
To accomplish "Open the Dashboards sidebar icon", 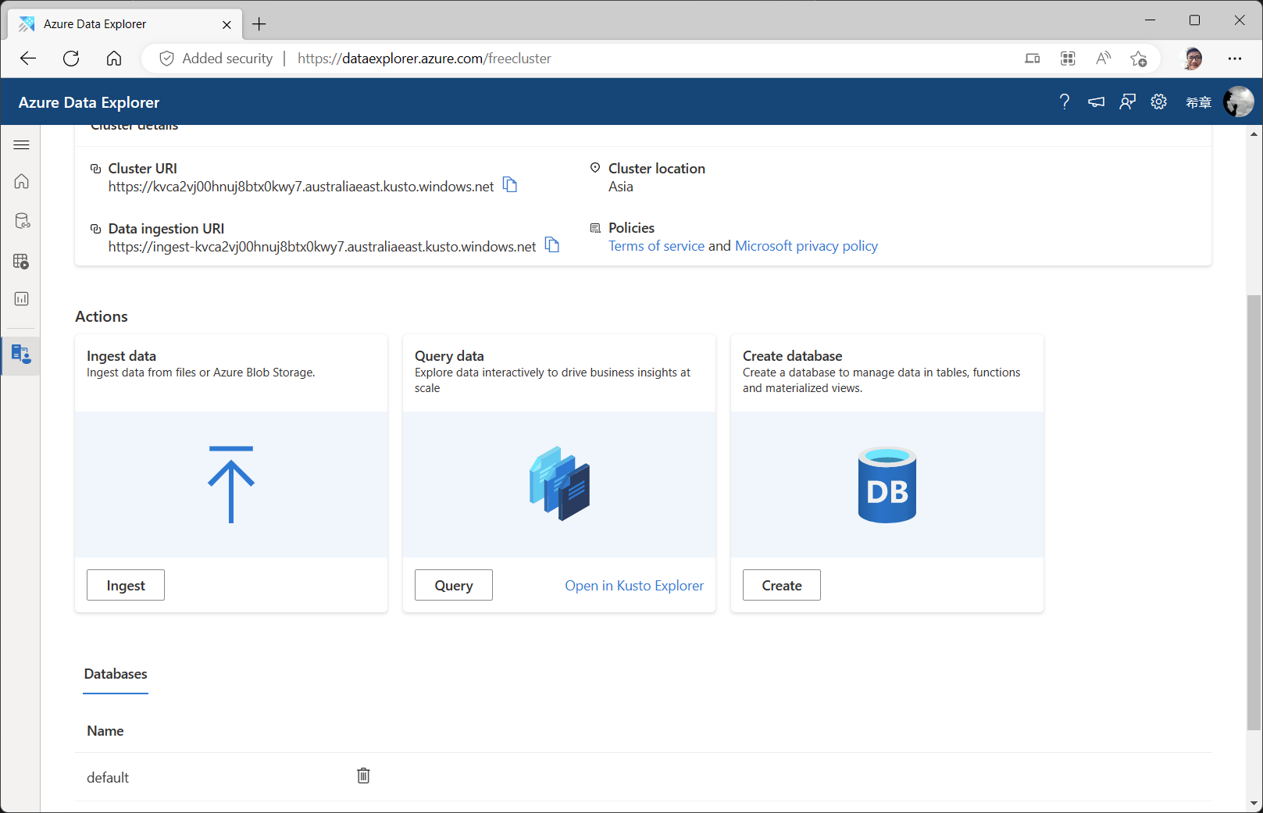I will pyautogui.click(x=21, y=299).
